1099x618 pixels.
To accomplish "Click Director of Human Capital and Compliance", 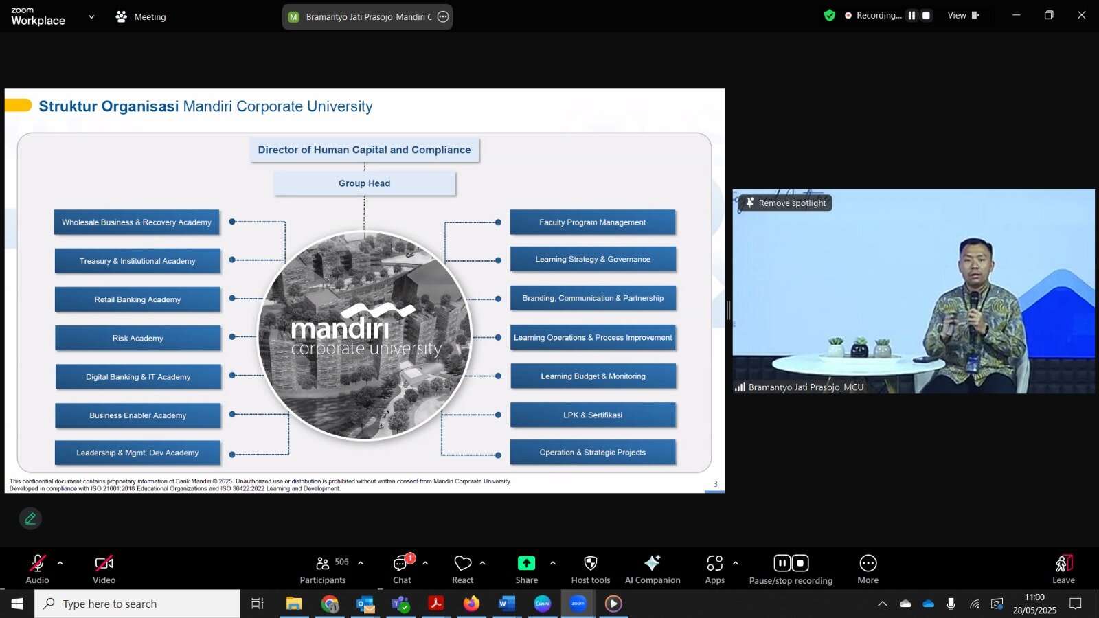I will (x=364, y=150).
